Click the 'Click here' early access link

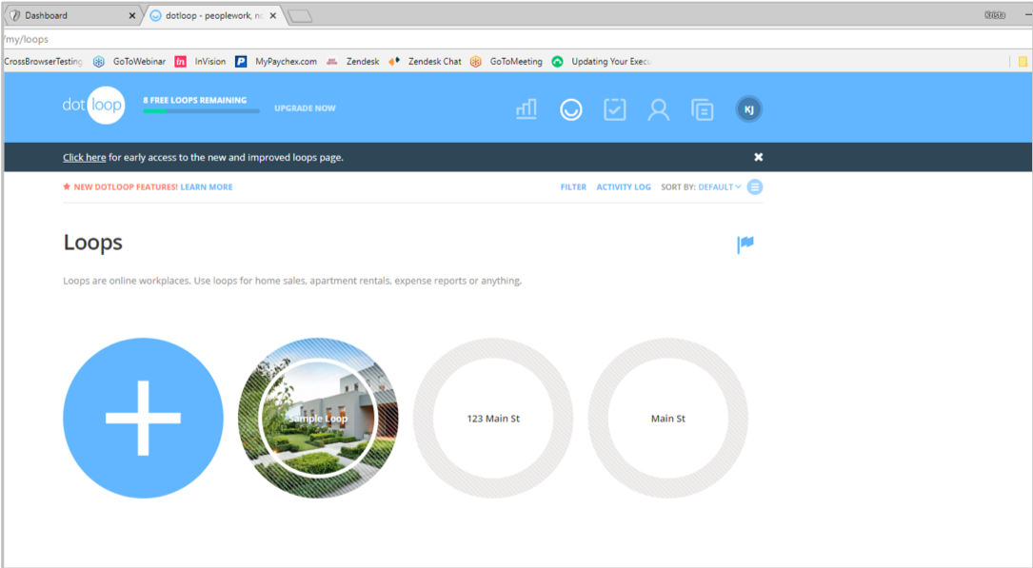pyautogui.click(x=84, y=156)
